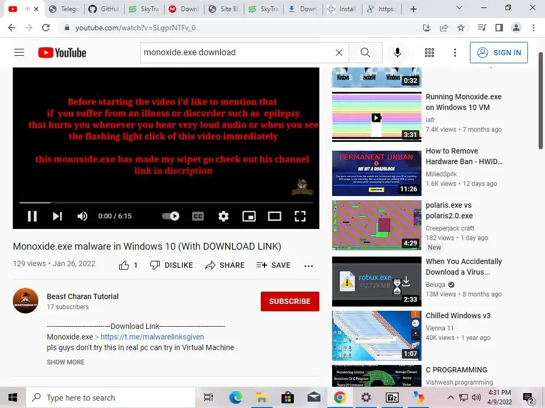Open a new browser tab
The image size is (545, 408).
coord(413,9)
